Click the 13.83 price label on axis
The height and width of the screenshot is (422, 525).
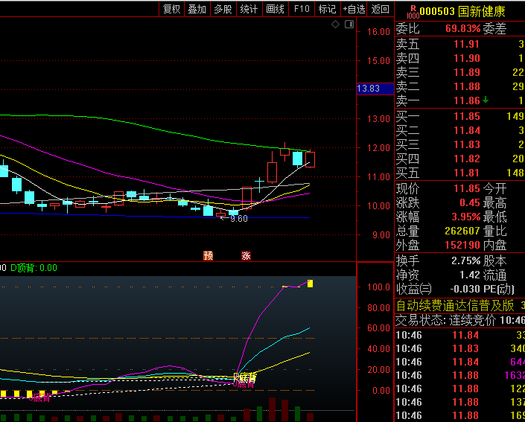(369, 89)
